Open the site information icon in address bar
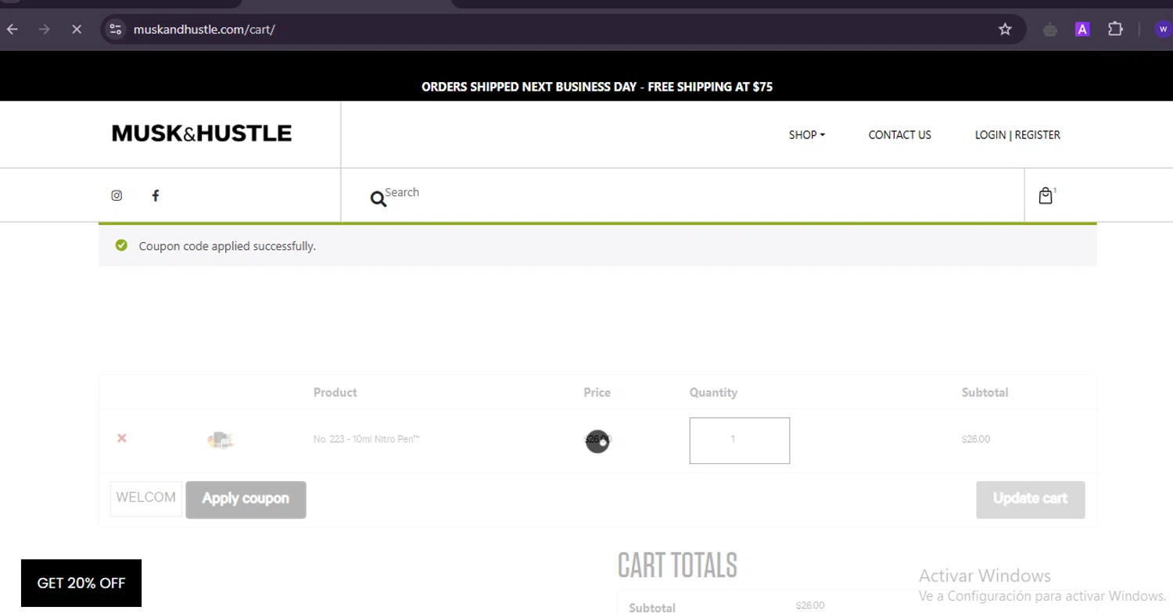The height and width of the screenshot is (614, 1173). [x=116, y=29]
